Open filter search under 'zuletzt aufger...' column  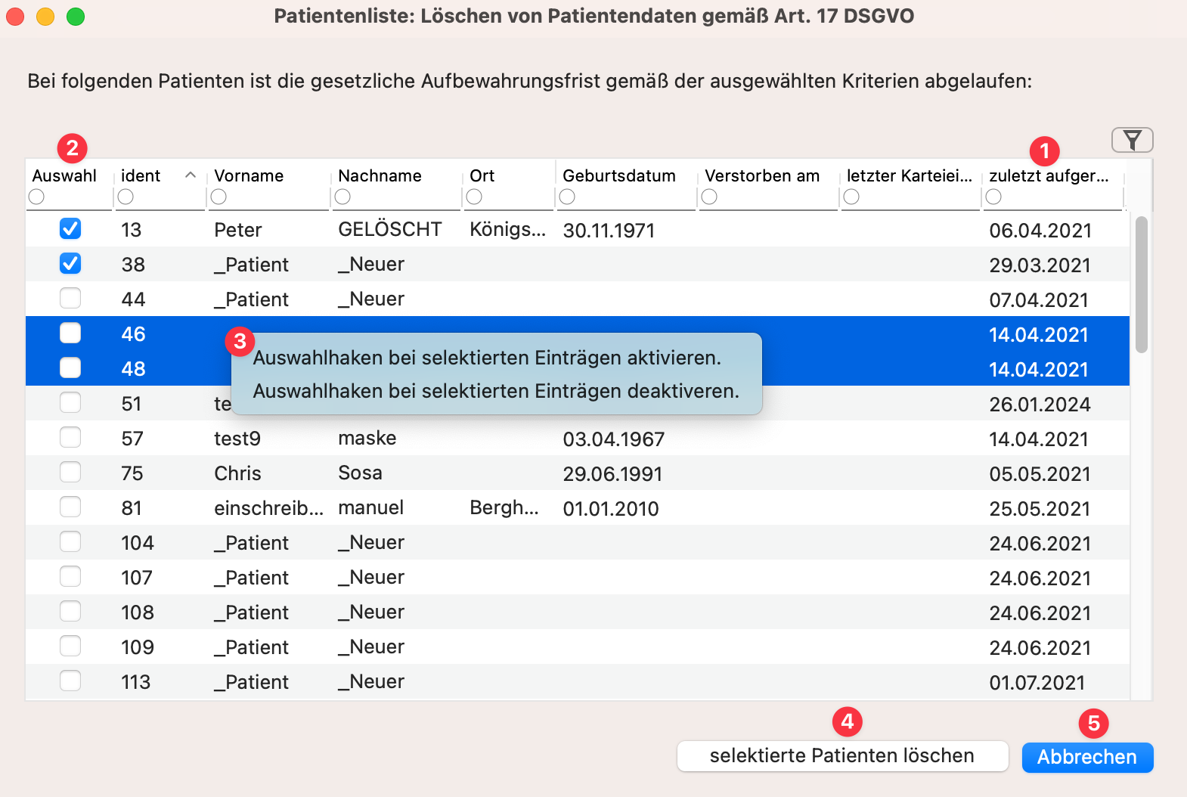(993, 197)
